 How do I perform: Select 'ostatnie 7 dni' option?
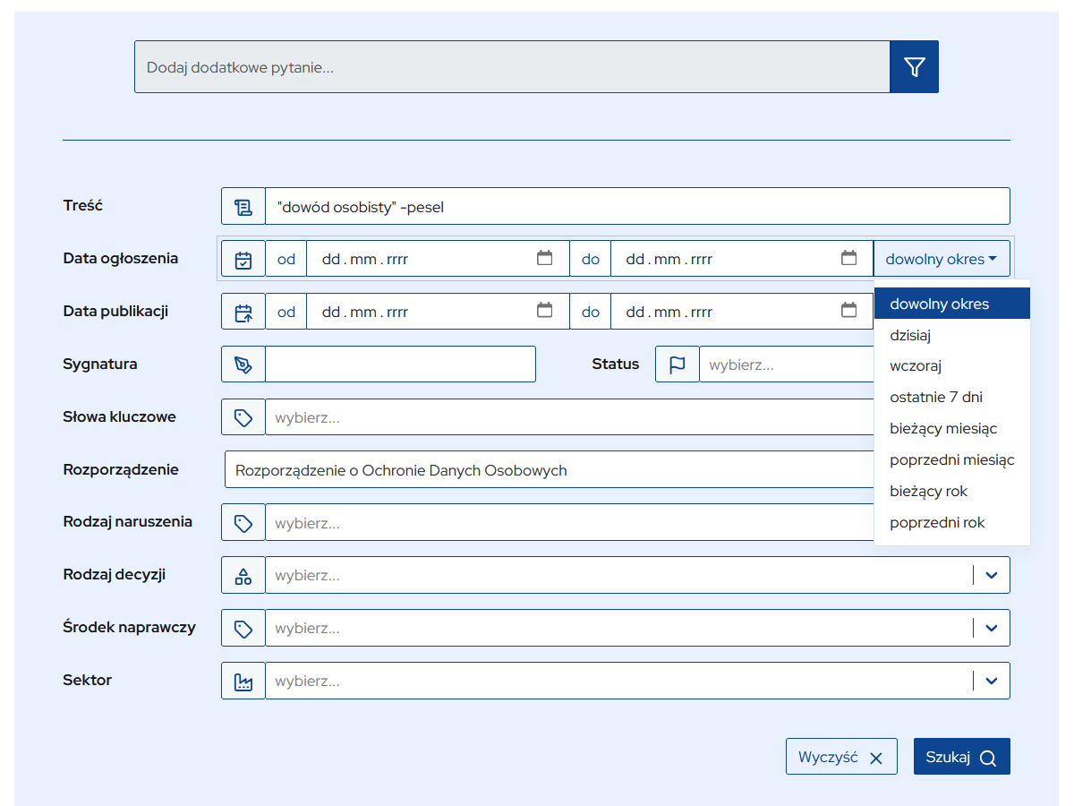point(952,398)
